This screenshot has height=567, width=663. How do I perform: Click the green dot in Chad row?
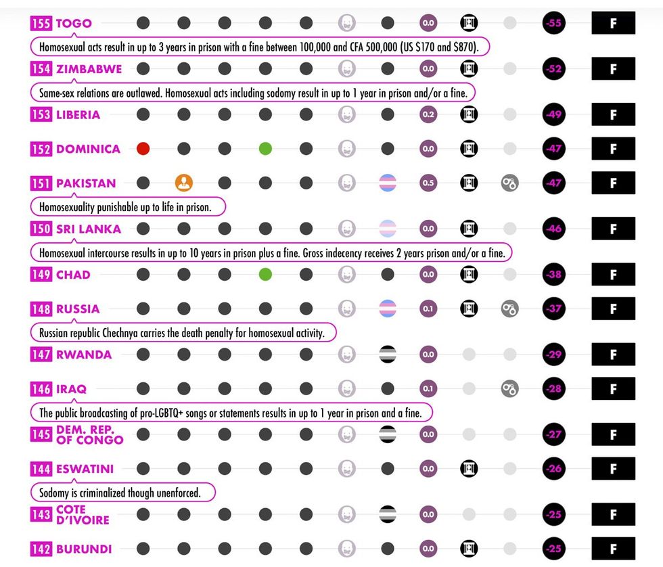[265, 275]
